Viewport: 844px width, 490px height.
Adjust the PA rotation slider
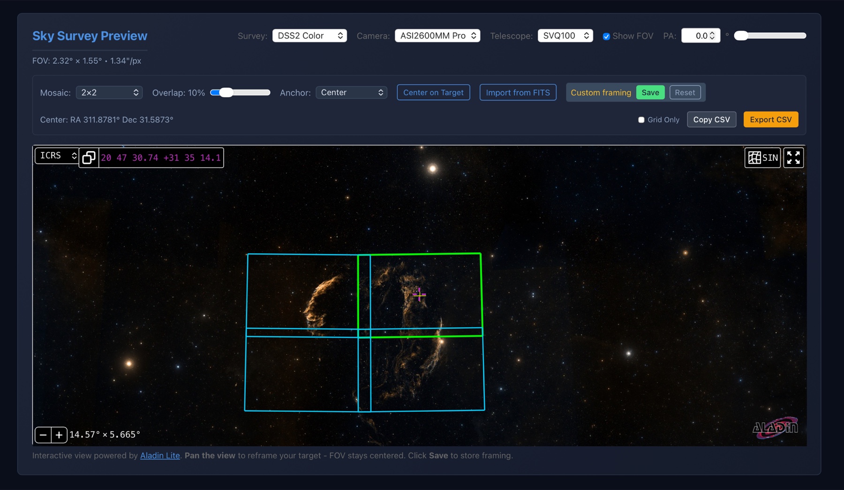tap(770, 36)
